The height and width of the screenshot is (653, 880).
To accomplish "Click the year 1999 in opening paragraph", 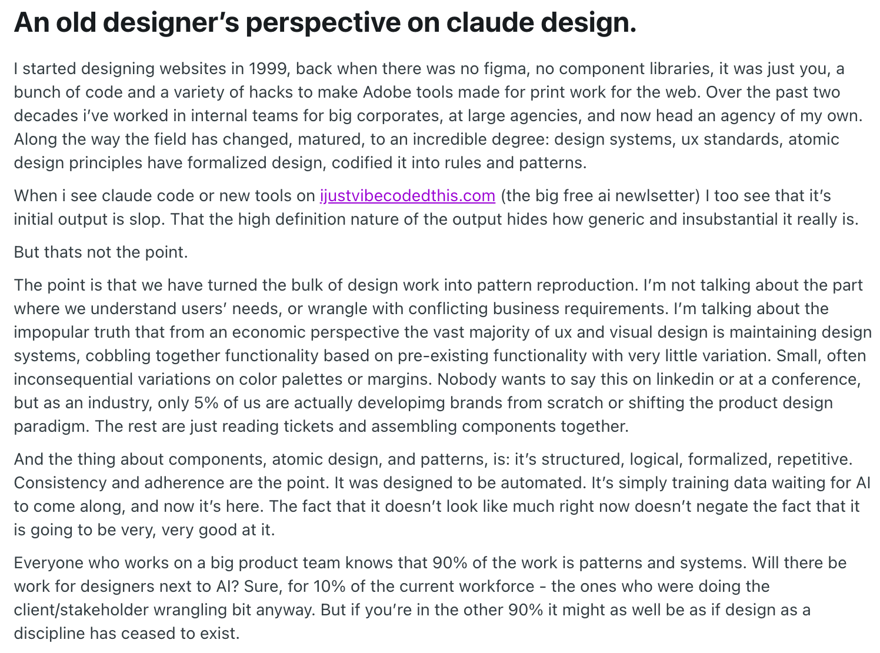I will pos(268,69).
